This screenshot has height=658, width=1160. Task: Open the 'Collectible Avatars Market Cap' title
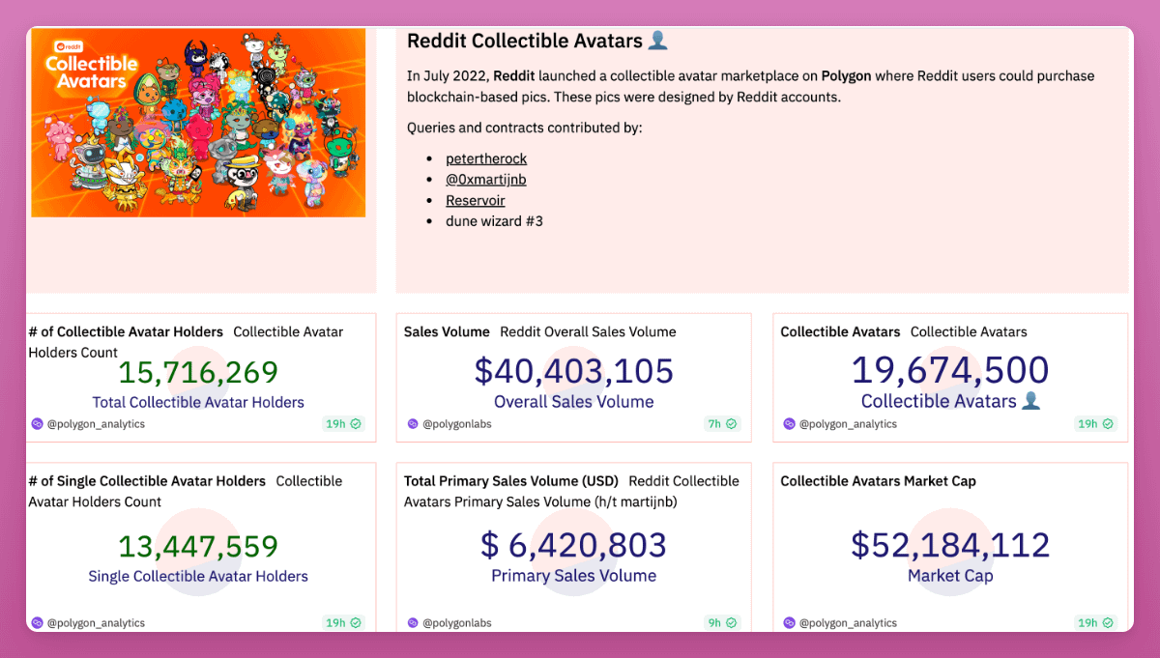(878, 481)
